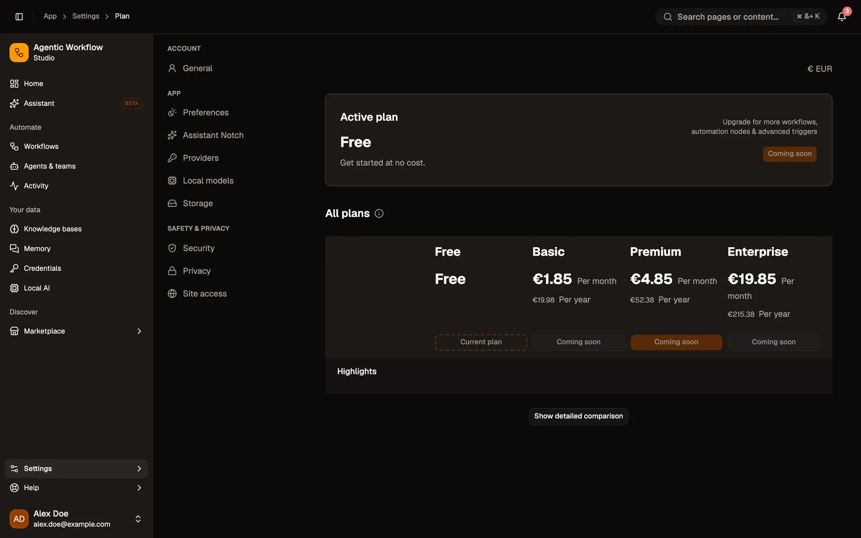Click the Help lifebuoy icon
This screenshot has width=861, height=538.
click(14, 488)
